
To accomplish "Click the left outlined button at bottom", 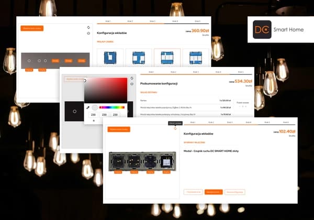I will (x=193, y=192).
